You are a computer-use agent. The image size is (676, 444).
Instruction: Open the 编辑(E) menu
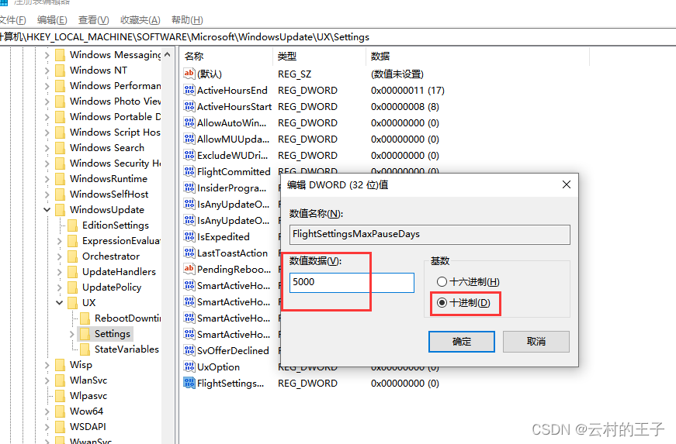(52, 20)
